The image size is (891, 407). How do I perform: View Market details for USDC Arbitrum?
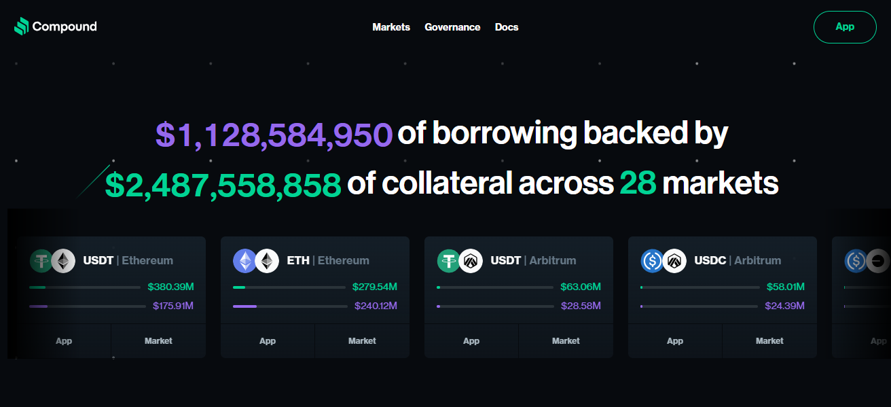[x=769, y=341]
